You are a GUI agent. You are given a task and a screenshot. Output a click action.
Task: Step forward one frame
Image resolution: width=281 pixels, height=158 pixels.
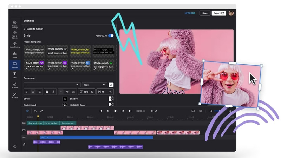click(x=123, y=111)
